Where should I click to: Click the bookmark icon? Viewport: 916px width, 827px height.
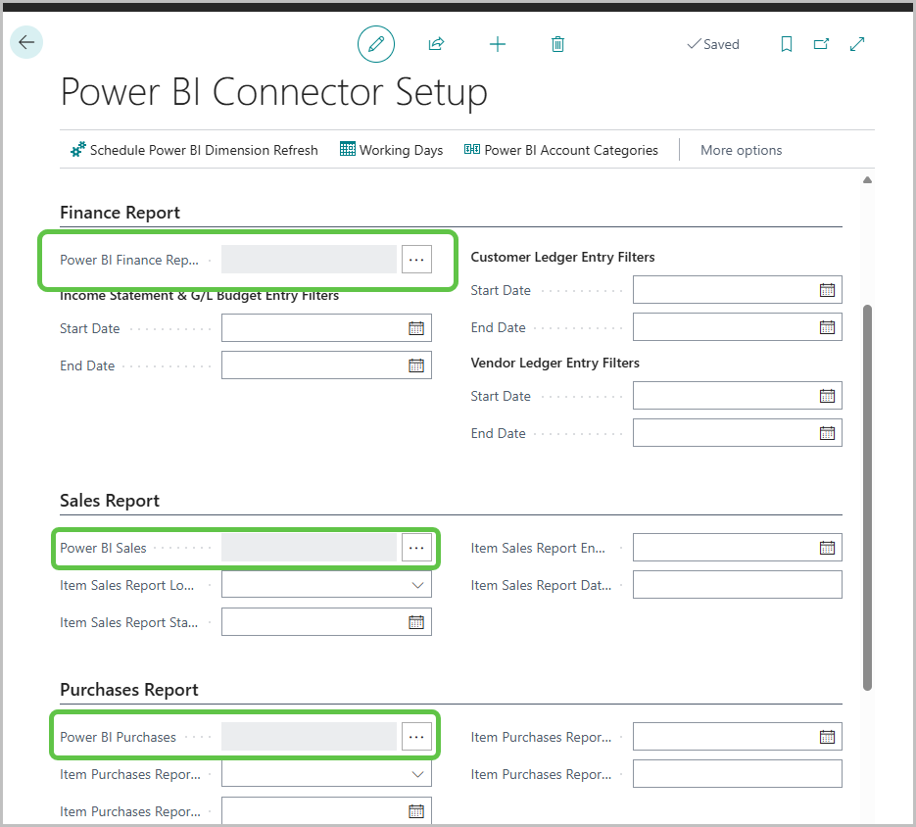tap(787, 44)
